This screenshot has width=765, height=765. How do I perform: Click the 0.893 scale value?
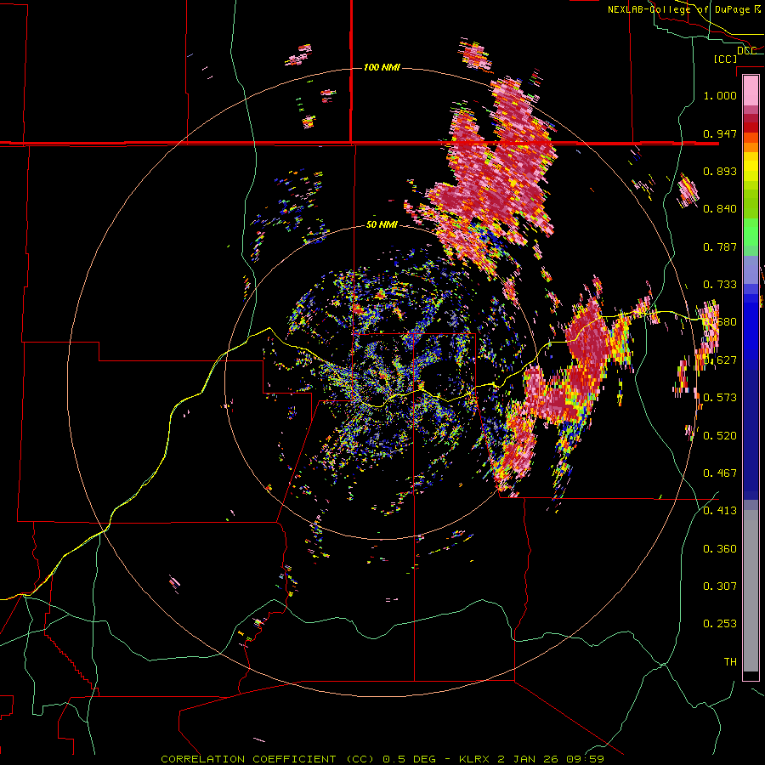(x=720, y=171)
